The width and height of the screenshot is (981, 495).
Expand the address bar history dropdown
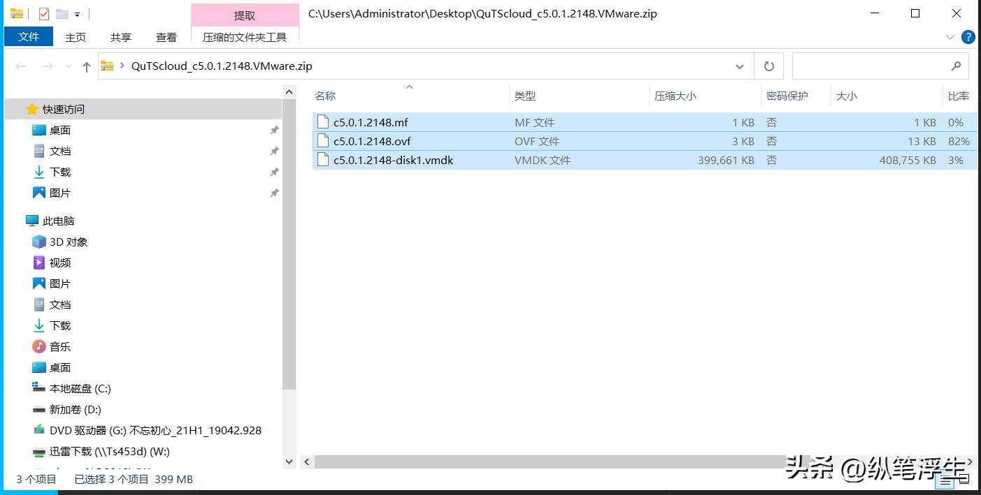740,66
